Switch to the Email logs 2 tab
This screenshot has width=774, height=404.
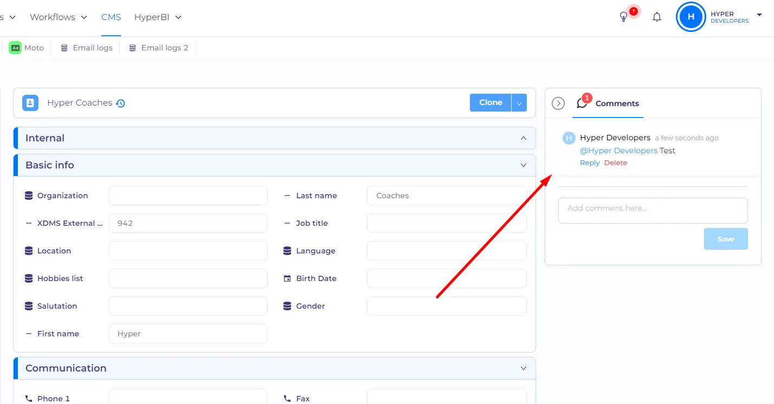pyautogui.click(x=159, y=48)
